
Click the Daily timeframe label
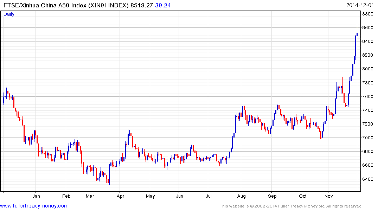click(x=9, y=14)
